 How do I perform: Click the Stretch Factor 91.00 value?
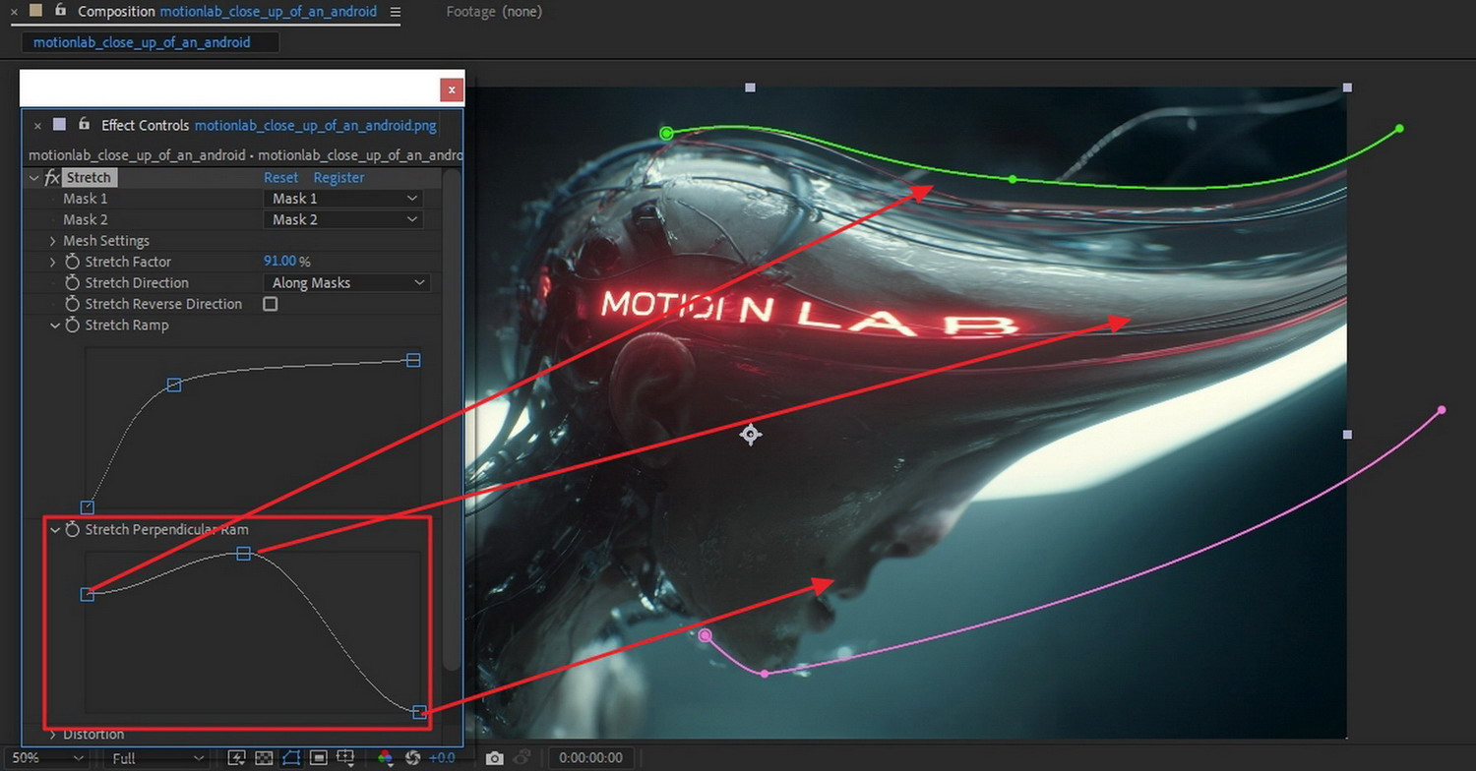[280, 262]
